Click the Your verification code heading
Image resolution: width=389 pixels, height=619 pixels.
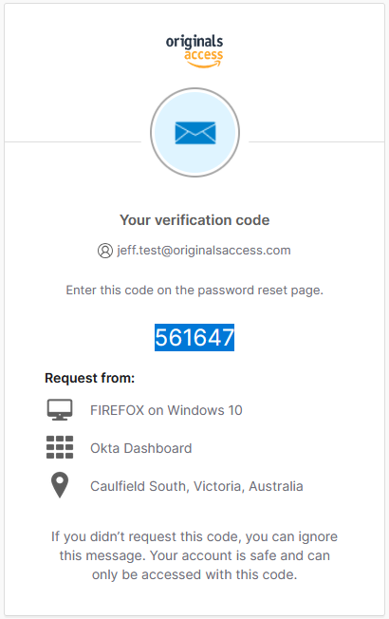point(194,220)
